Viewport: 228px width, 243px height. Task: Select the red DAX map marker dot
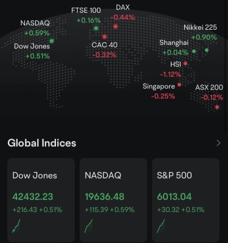point(116,26)
